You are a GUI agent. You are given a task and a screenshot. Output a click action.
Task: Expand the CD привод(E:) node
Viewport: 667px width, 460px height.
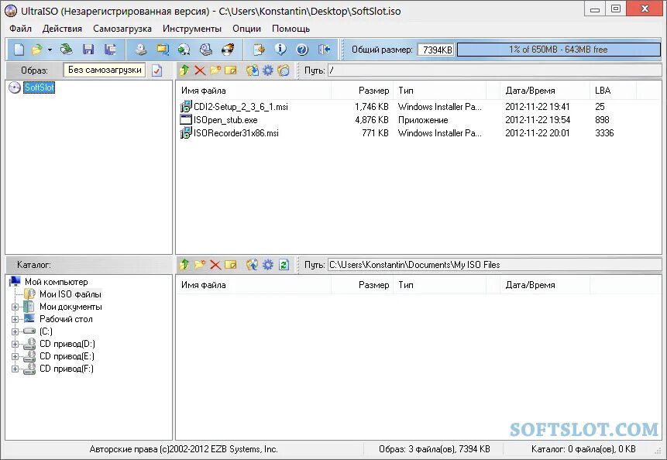point(15,356)
